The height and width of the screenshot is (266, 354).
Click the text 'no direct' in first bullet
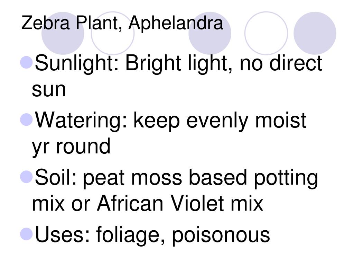281,63
